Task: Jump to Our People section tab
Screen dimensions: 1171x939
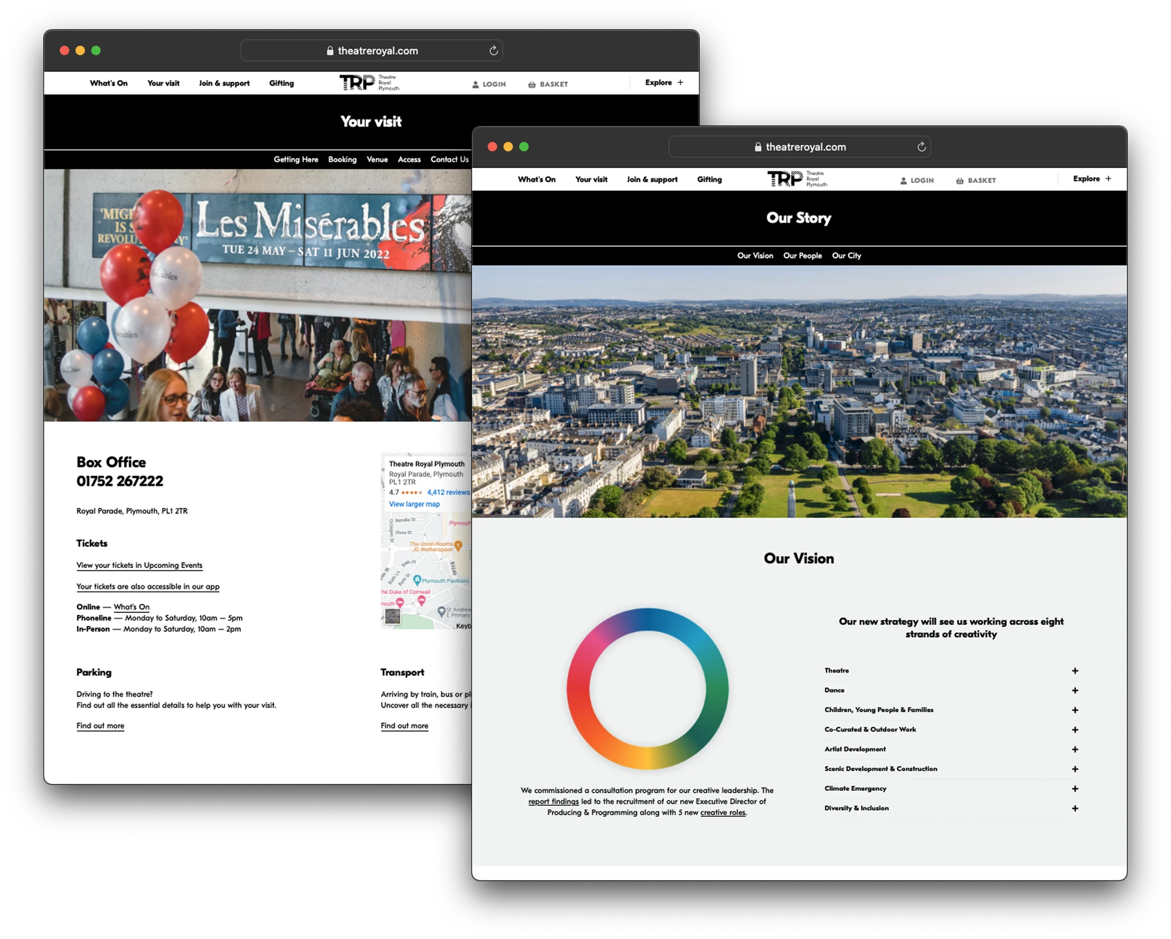Action: click(802, 256)
